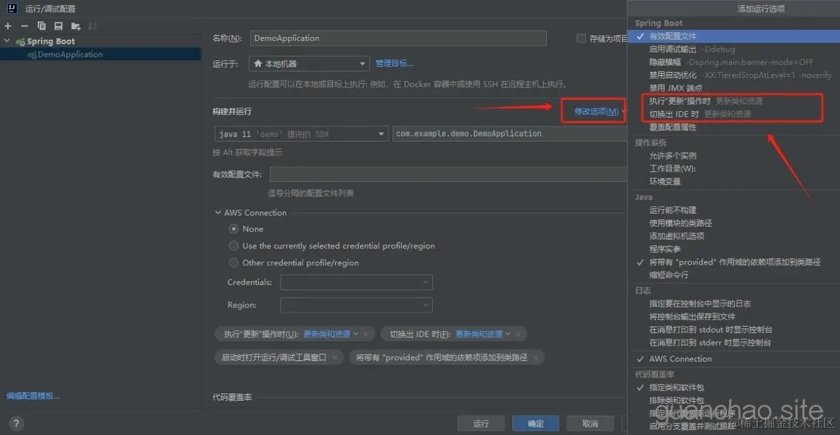This screenshot has height=435, width=840.
Task: Choose 允许多个实例 option
Action: tap(733, 155)
